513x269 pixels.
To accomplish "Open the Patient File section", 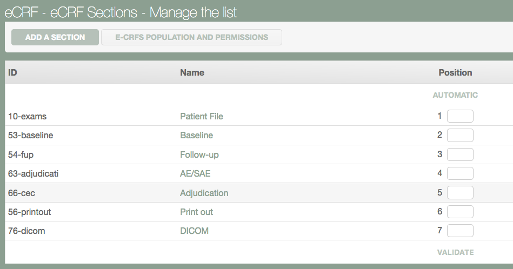I will point(201,116).
